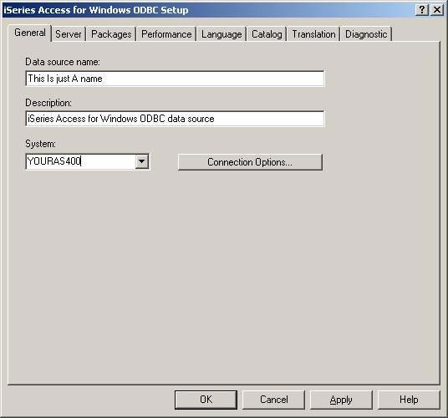This screenshot has height=418, width=448.
Task: Select the Performance tab
Action: (166, 34)
